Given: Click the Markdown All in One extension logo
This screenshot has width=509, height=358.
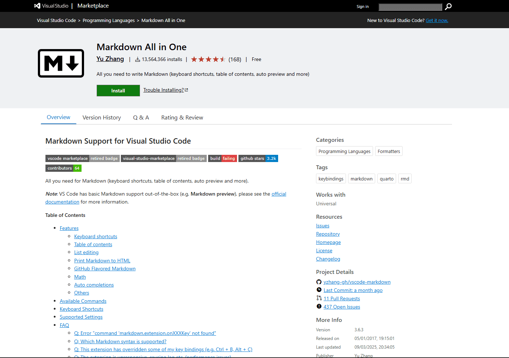Looking at the screenshot, I should click(61, 64).
